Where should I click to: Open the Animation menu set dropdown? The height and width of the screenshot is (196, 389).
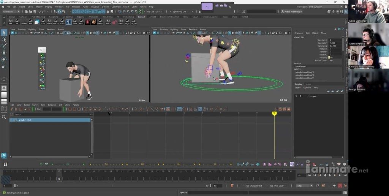click(11, 11)
